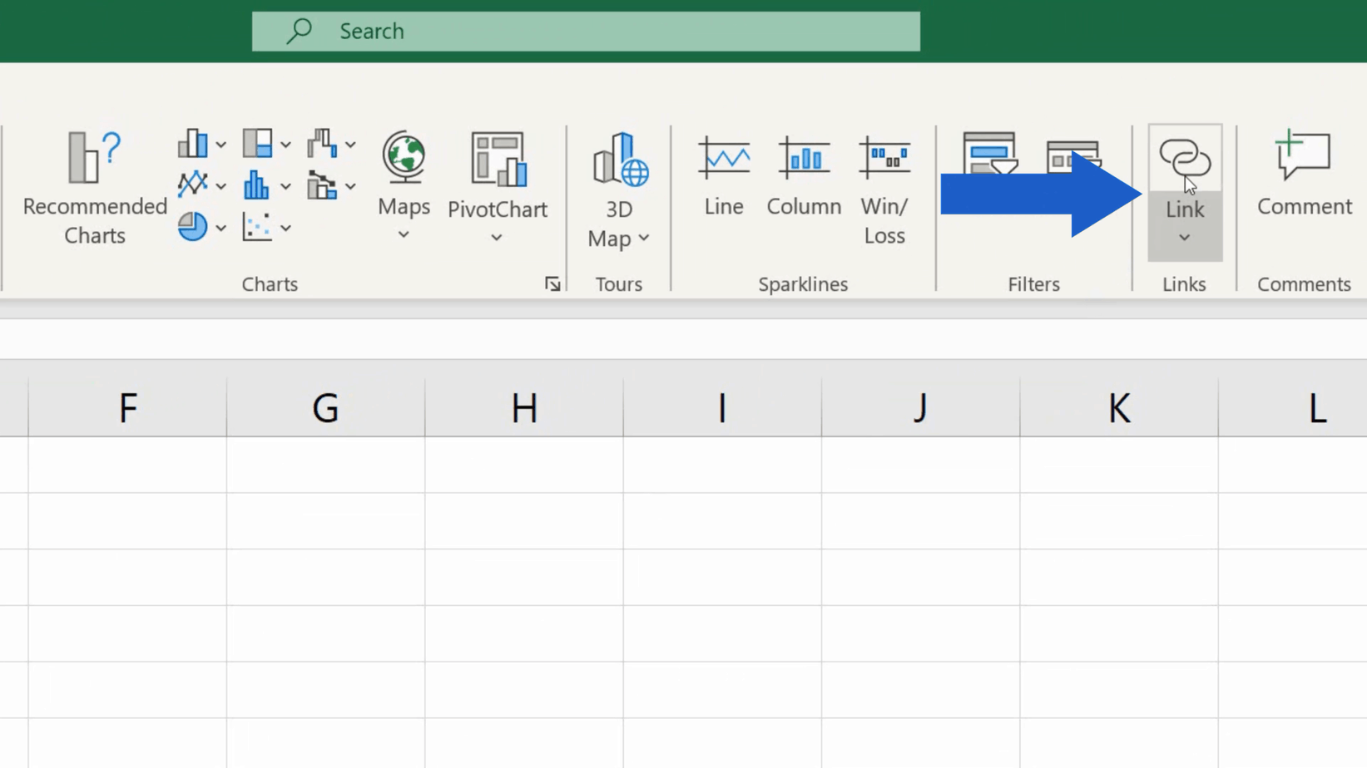The width and height of the screenshot is (1367, 768).
Task: Insert a scatter chart
Action: click(258, 226)
